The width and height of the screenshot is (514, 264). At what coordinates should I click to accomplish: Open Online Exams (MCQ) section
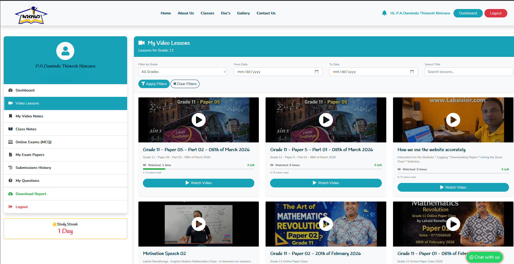[x=33, y=142]
